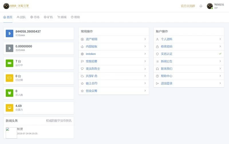Click the chevron on the 创业众筹 row
229x144 pixels.
pos(145,91)
